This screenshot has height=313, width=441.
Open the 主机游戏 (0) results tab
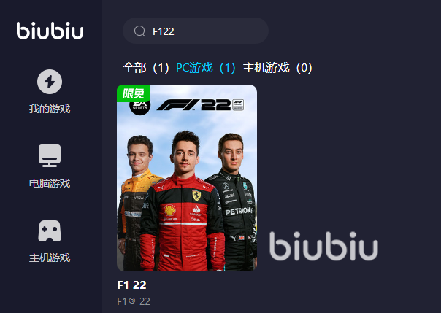pos(277,68)
